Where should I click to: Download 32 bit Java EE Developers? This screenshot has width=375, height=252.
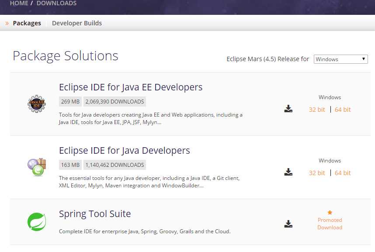(x=316, y=110)
